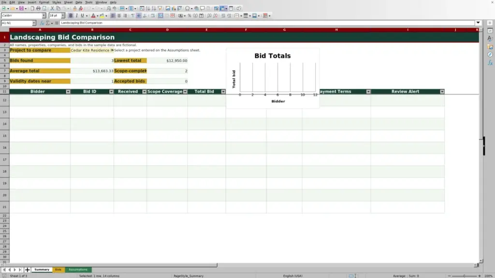Open the Function Wizard fx icon

(42, 23)
